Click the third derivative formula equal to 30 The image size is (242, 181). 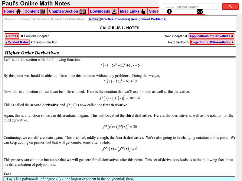(119, 127)
